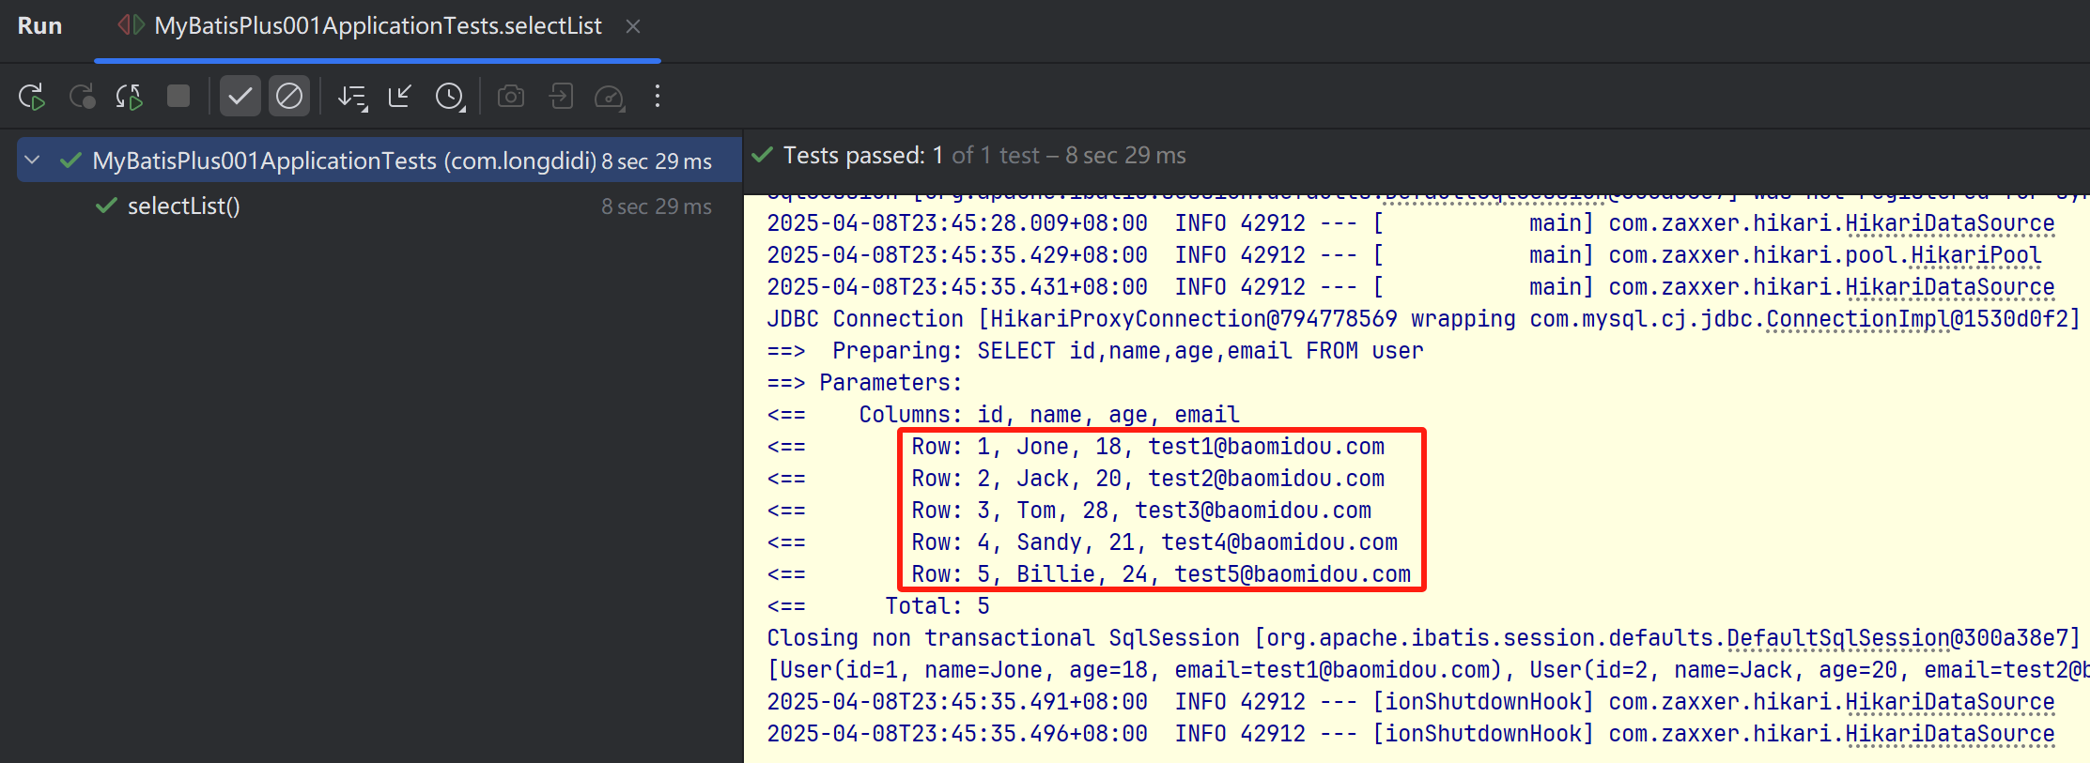Screen dimensions: 2090x763
Task: Click the last HikariDataSource link at 23:45:35.496
Action: [x=1949, y=734]
